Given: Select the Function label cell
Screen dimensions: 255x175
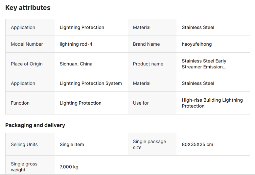Looking at the screenshot, I should click(20, 103).
